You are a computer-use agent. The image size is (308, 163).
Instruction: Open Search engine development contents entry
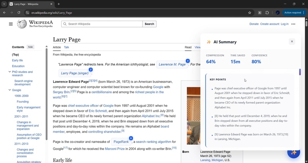(23, 83)
